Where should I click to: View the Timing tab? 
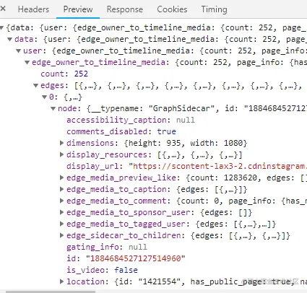(214, 9)
